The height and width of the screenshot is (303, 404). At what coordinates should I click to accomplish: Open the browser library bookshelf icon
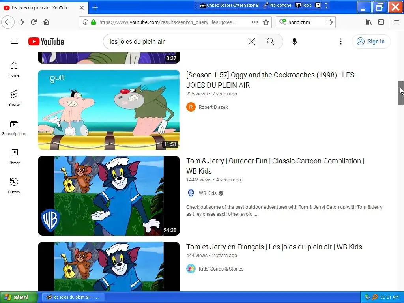[368, 22]
